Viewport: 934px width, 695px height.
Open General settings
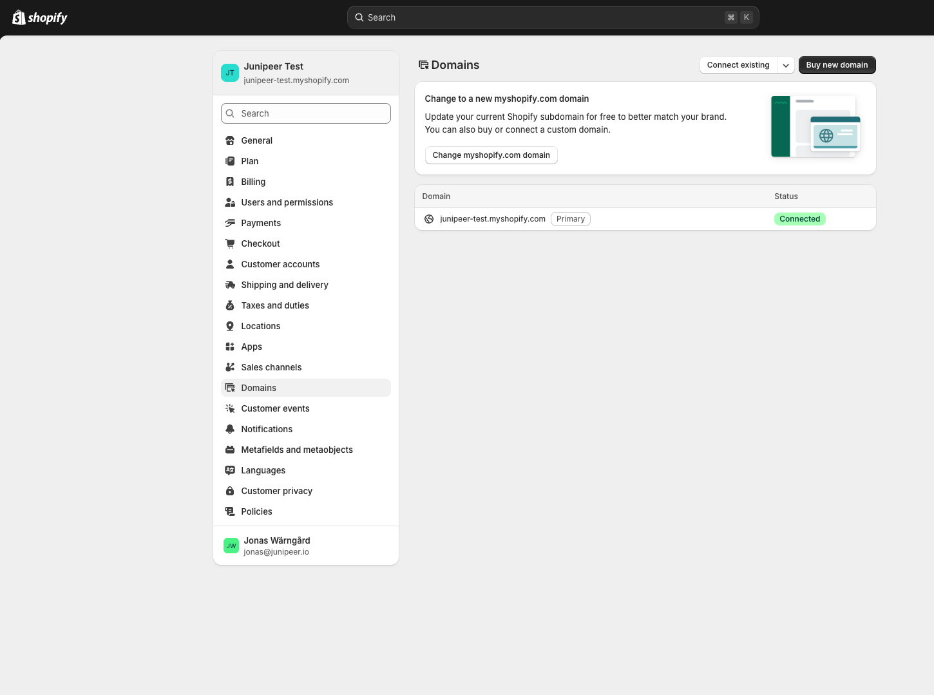306,140
